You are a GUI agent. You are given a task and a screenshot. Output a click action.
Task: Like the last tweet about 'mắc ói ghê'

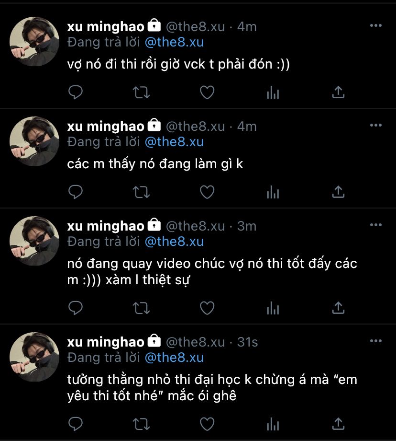pyautogui.click(x=207, y=424)
